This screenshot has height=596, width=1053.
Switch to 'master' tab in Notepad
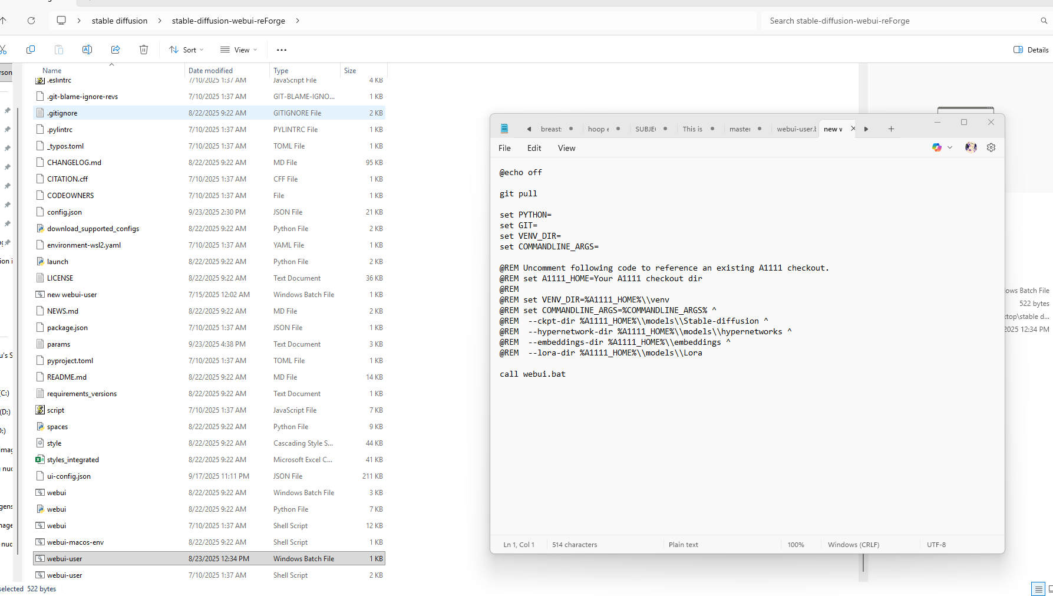point(740,129)
